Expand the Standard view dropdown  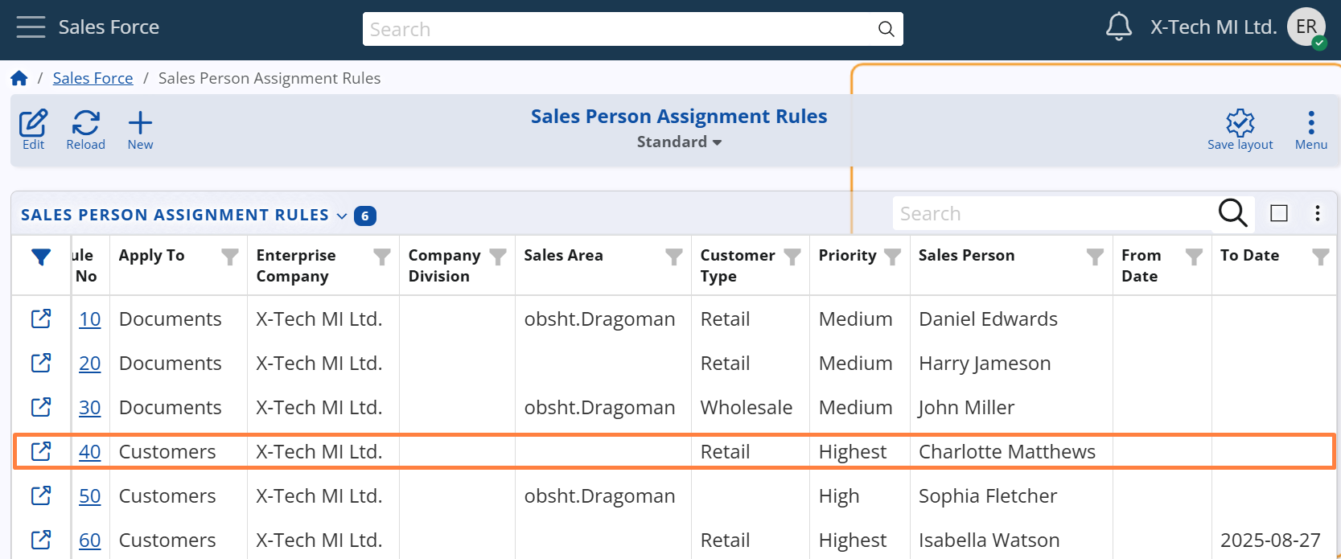[x=679, y=142]
